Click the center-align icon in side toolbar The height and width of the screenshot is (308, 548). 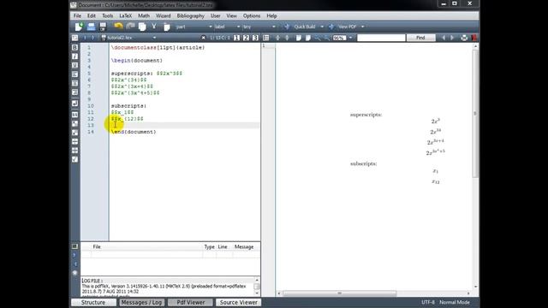[x=74, y=84]
